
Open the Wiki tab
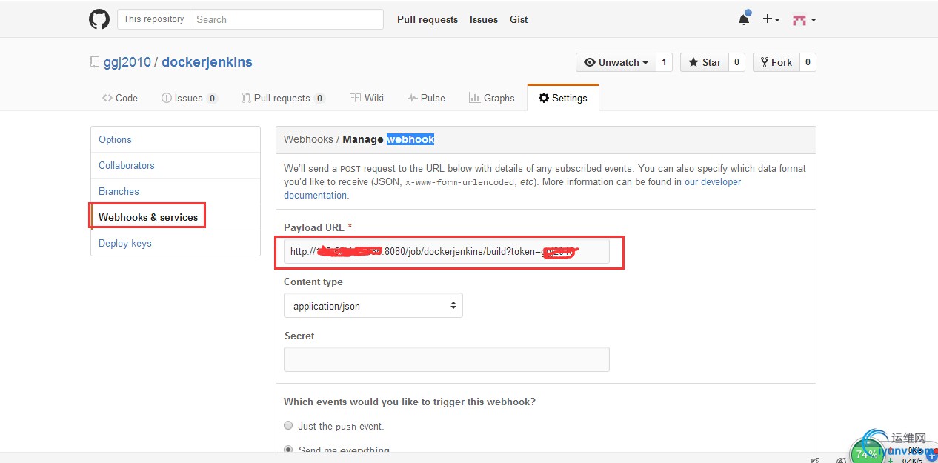tap(367, 98)
